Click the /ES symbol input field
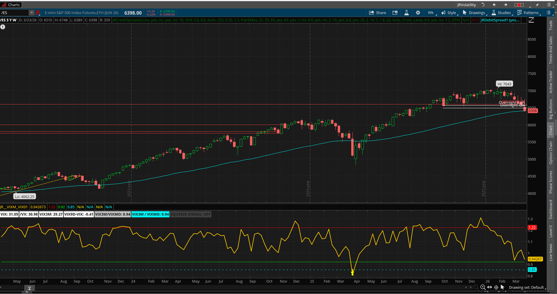557x294 pixels. [14, 13]
